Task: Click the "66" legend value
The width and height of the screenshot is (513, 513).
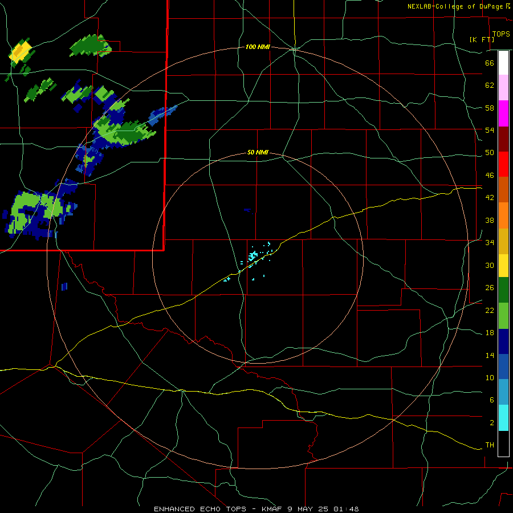Action: point(490,63)
